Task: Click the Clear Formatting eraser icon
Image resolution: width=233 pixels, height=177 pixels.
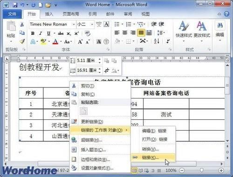Action: [x=88, y=33]
